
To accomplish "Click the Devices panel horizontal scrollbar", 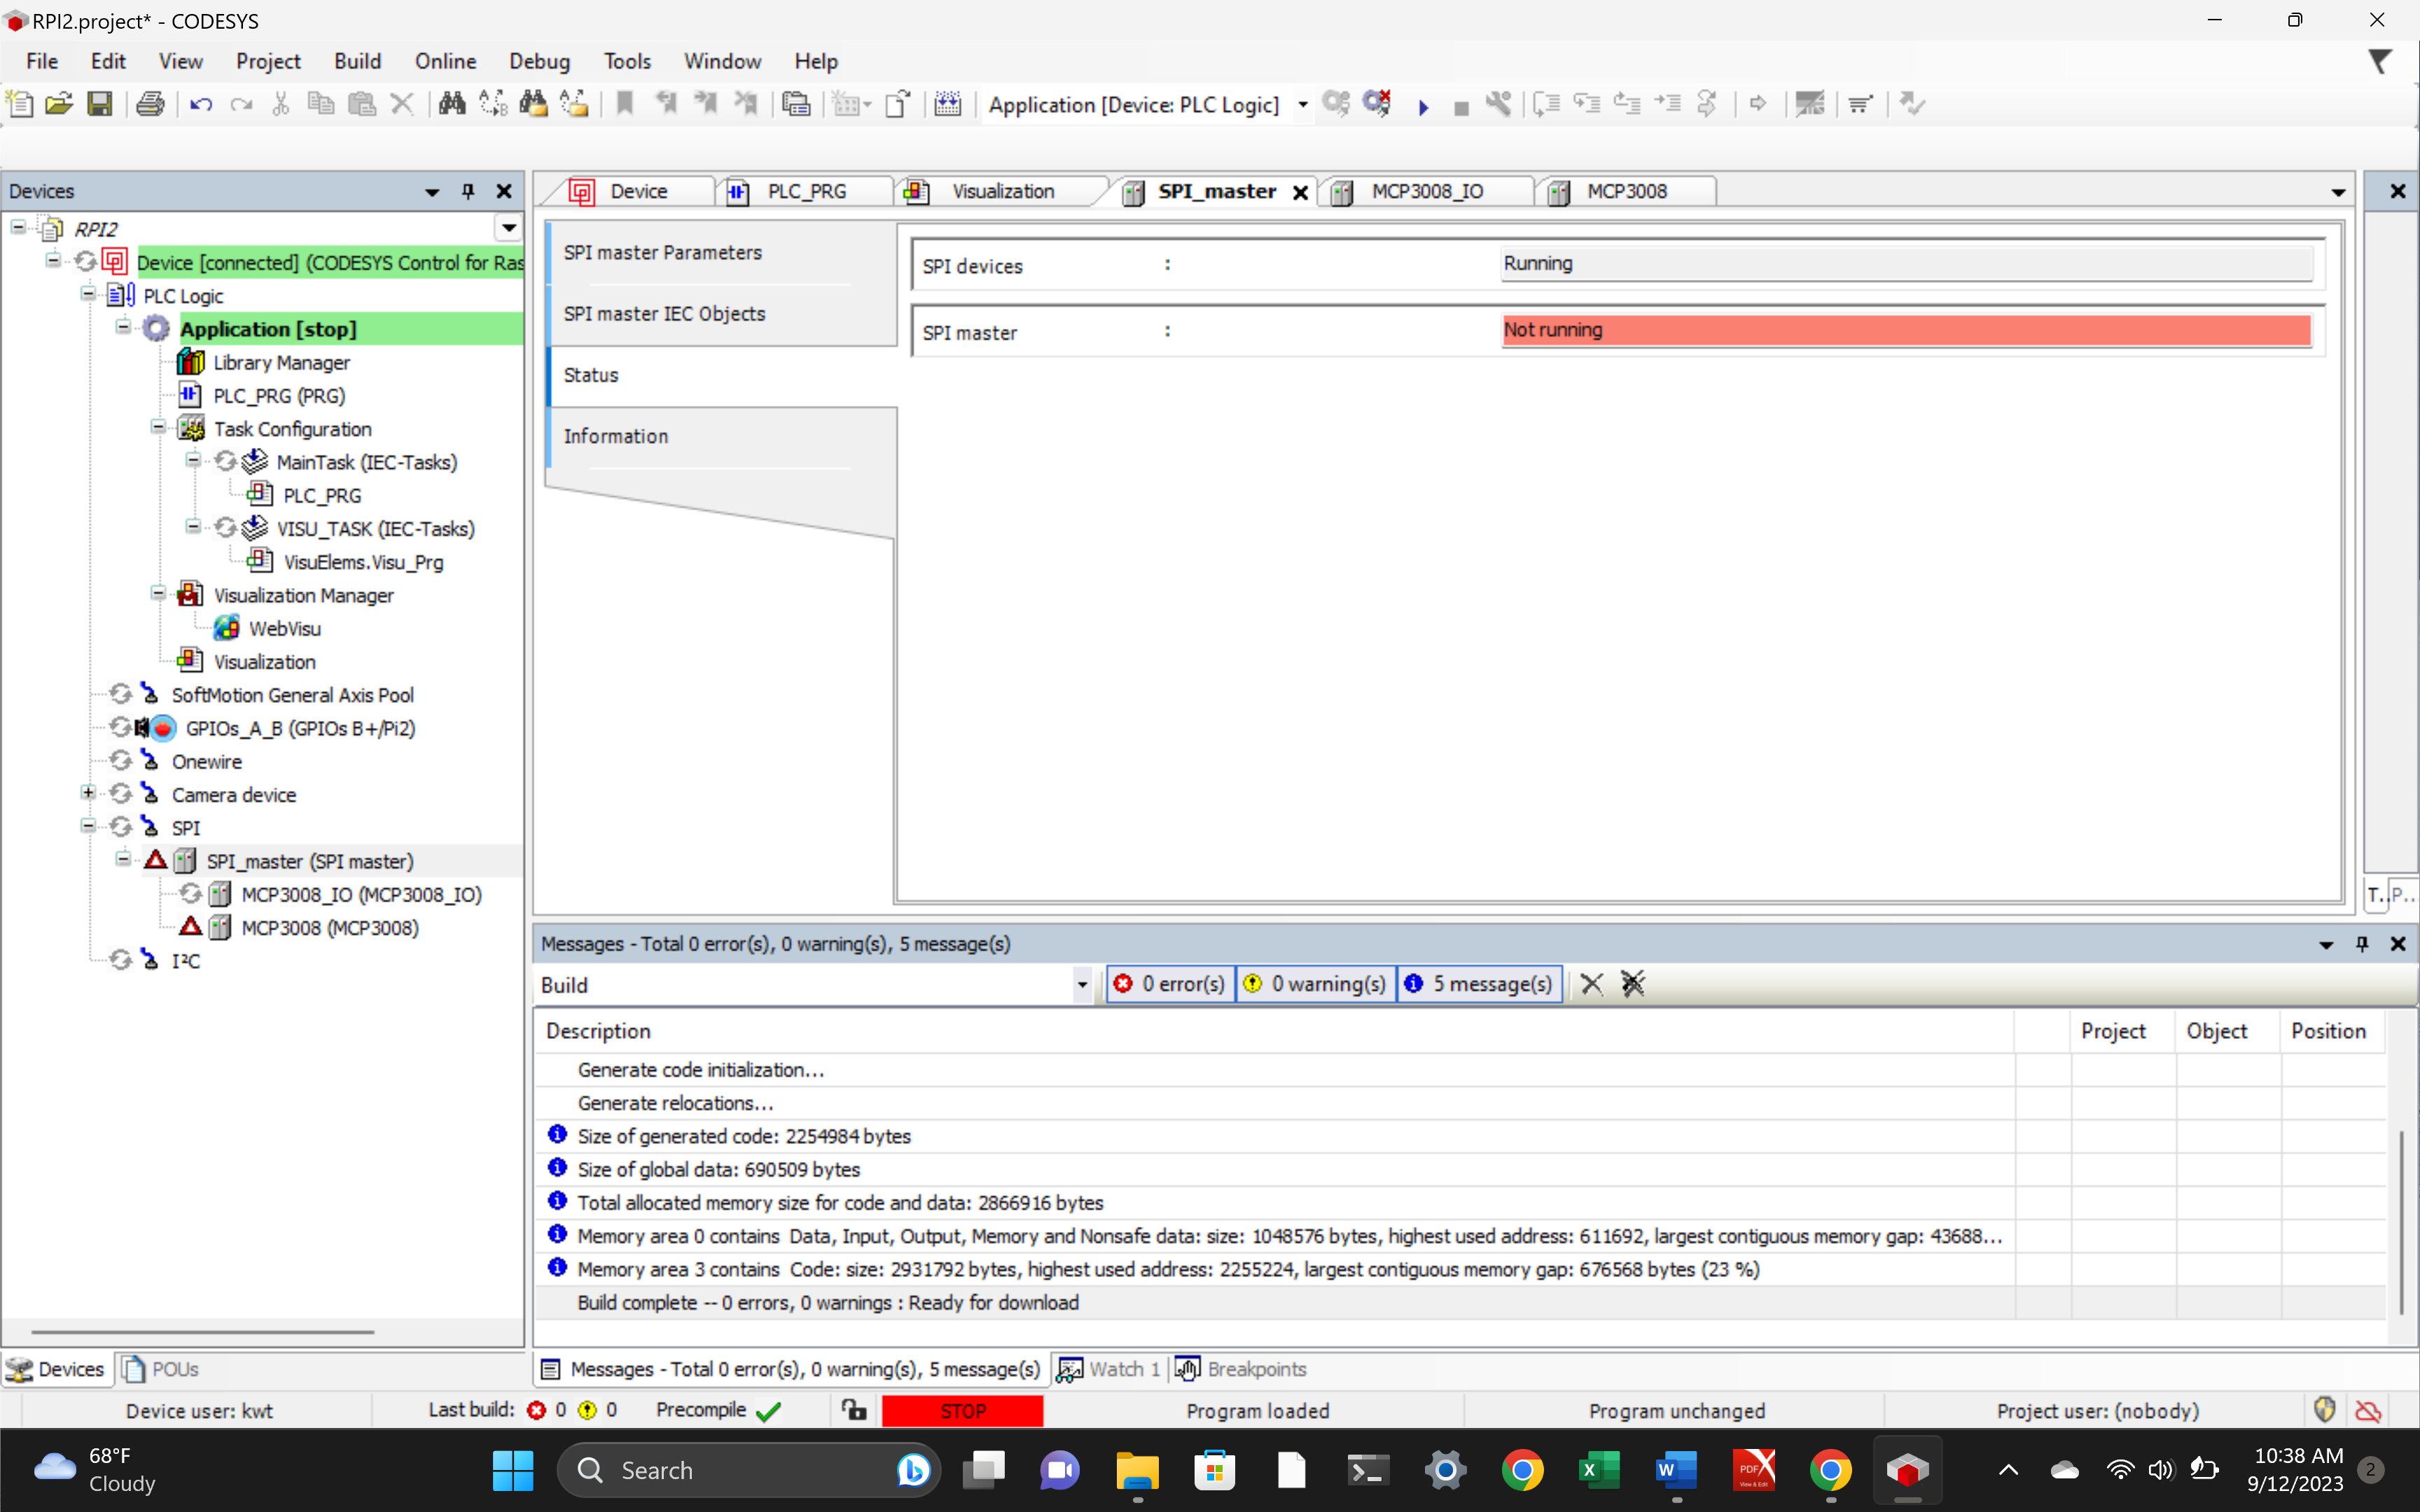I will pos(203,1332).
